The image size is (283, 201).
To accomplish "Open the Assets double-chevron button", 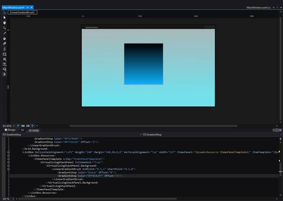I will point(5,74).
